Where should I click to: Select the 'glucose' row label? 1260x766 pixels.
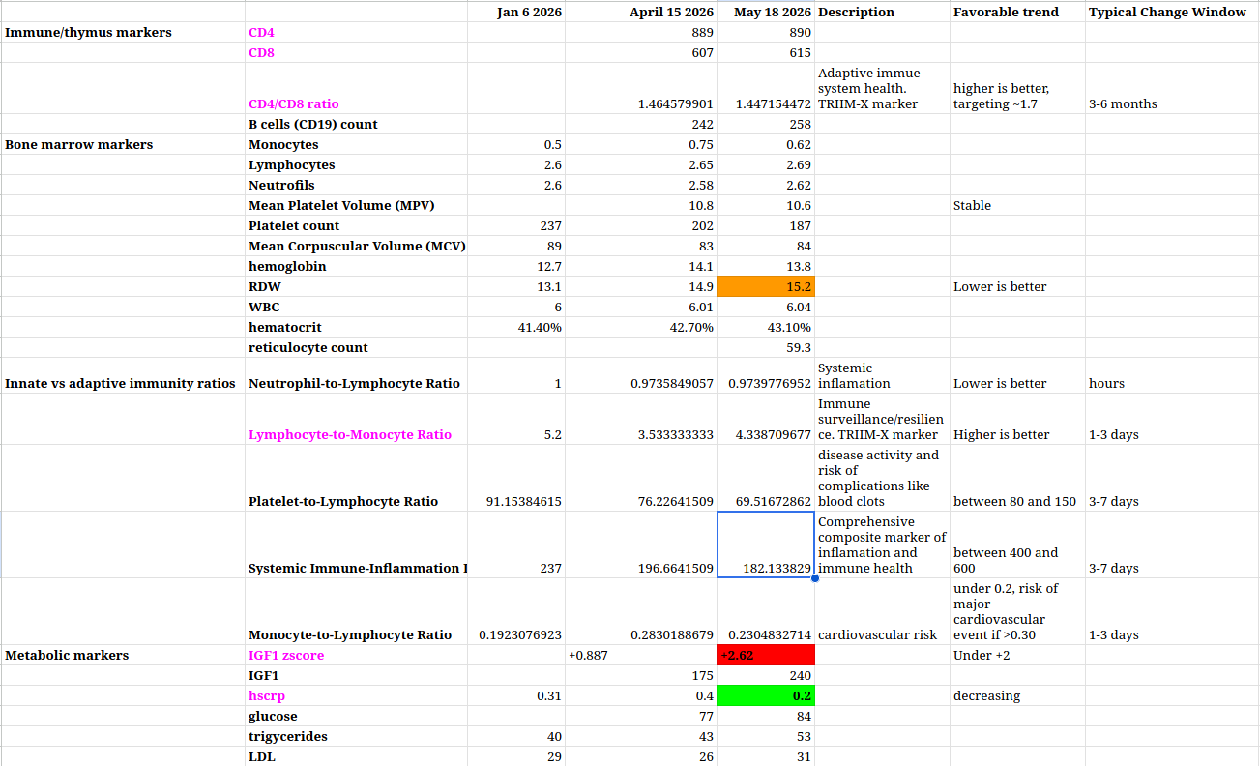356,716
